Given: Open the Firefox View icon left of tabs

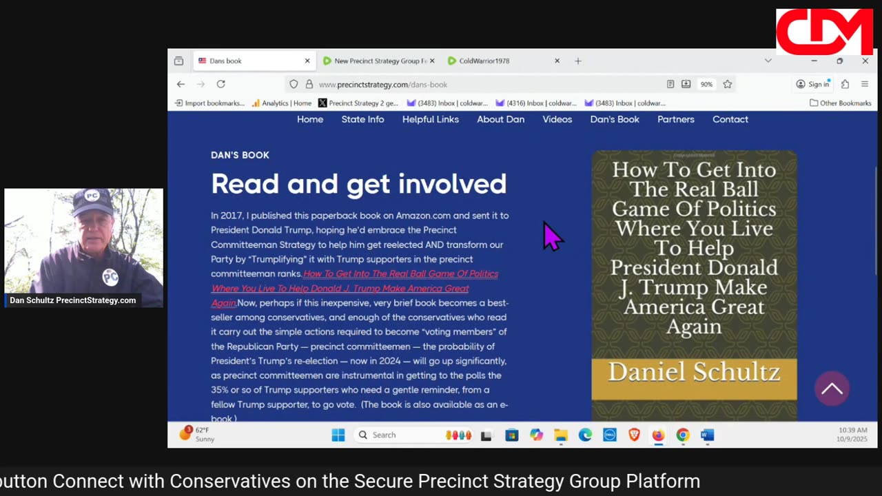Looking at the screenshot, I should (178, 61).
